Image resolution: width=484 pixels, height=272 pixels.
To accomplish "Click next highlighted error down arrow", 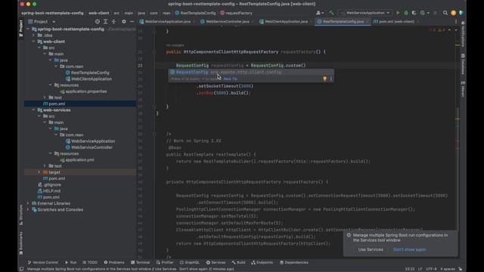I will point(455,30).
